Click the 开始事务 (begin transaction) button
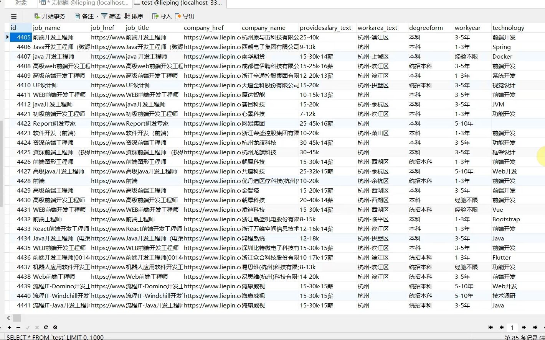The height and width of the screenshot is (340, 545). 50,16
